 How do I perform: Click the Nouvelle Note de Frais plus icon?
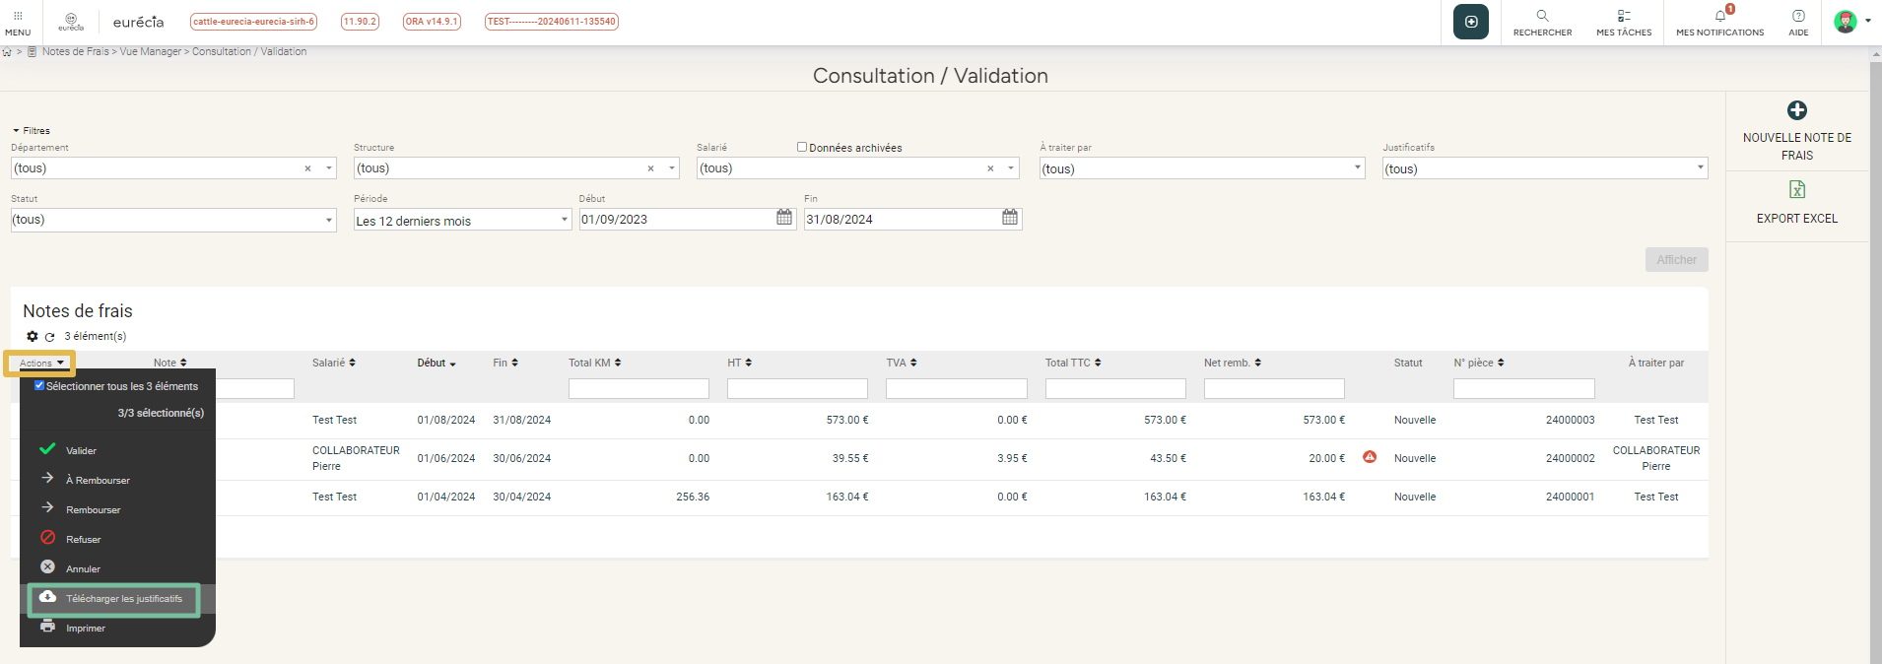pyautogui.click(x=1796, y=110)
